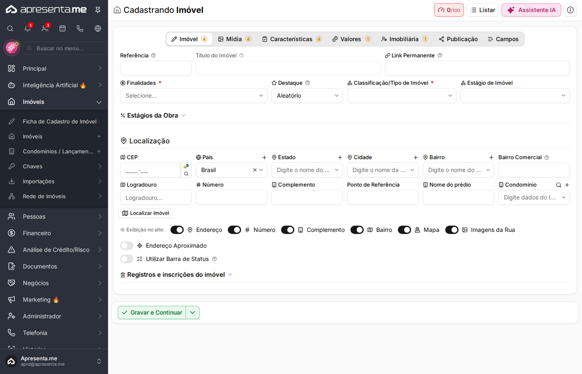
Task: Add a new Cidade with plus icon
Action: [x=415, y=157]
